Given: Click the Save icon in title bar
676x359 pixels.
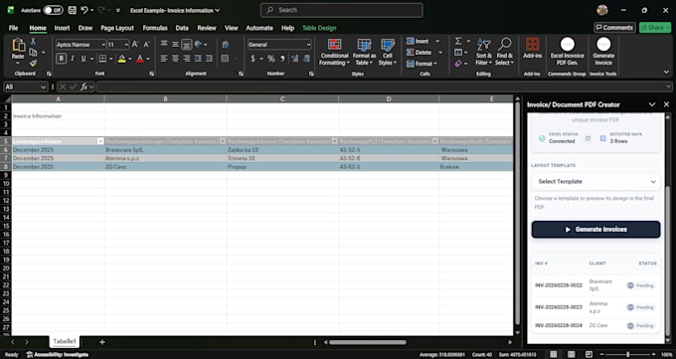Looking at the screenshot, I should coord(73,10).
